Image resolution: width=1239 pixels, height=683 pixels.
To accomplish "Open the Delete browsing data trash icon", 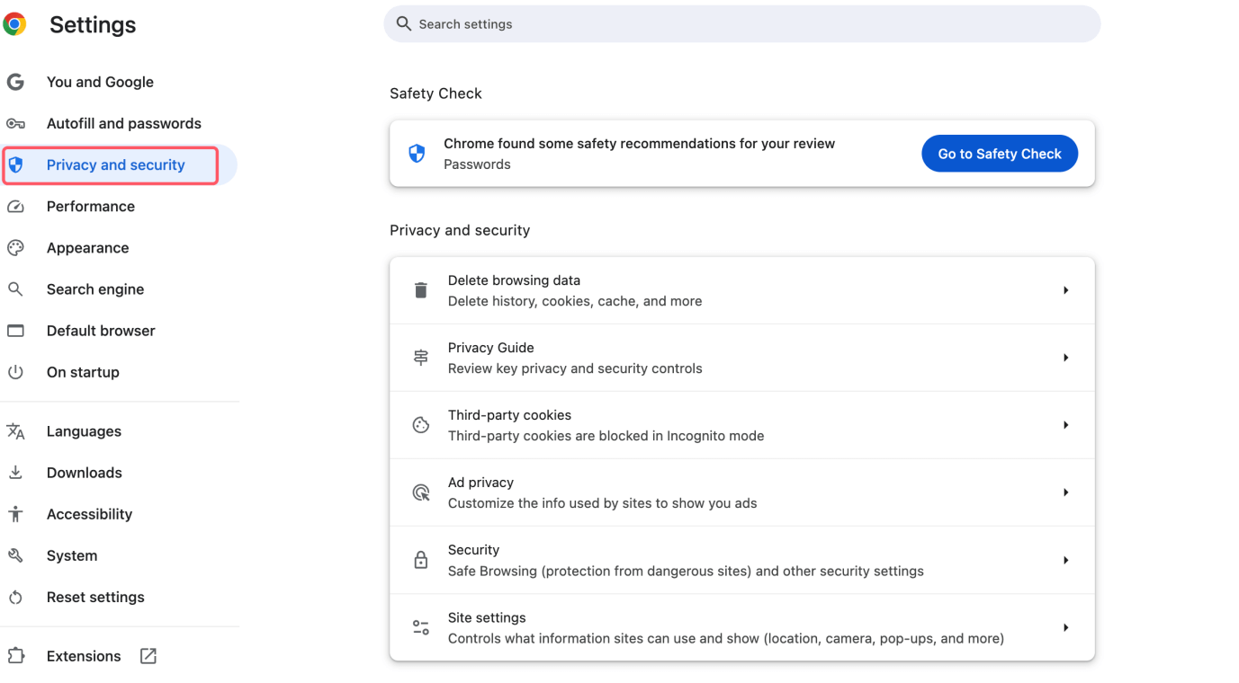I will point(420,289).
